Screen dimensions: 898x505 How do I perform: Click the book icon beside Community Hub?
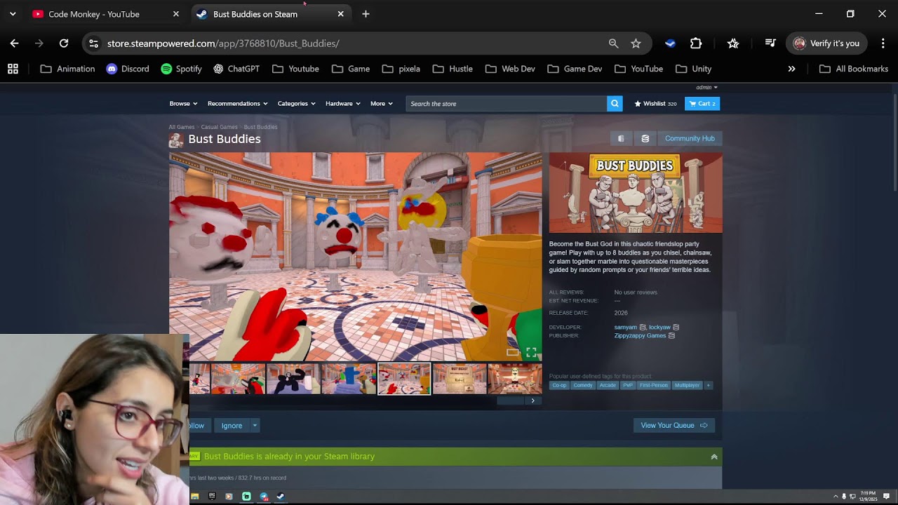[x=621, y=139]
